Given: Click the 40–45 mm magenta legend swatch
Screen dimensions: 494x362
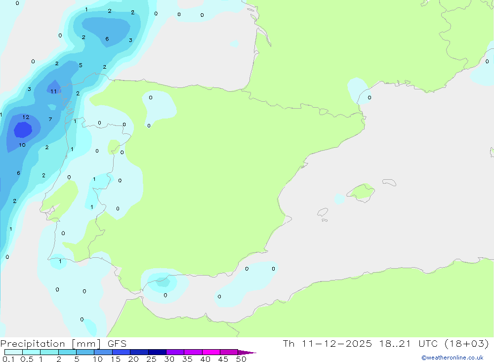Looking at the screenshot, I should coord(211,352).
